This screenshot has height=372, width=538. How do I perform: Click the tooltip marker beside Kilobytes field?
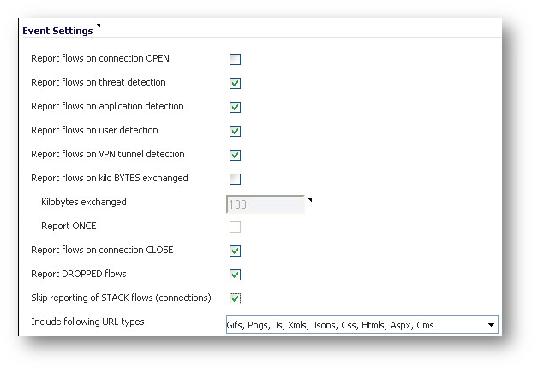tap(310, 200)
